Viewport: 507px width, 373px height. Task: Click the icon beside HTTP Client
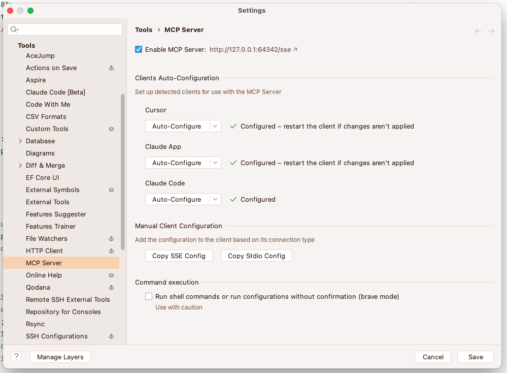coord(111,251)
